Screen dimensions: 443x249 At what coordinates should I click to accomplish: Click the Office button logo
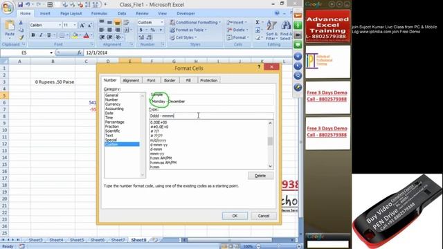[x=8, y=8]
